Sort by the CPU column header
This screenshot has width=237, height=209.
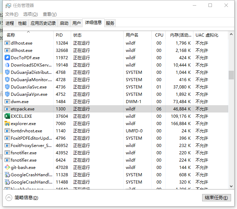point(158,35)
